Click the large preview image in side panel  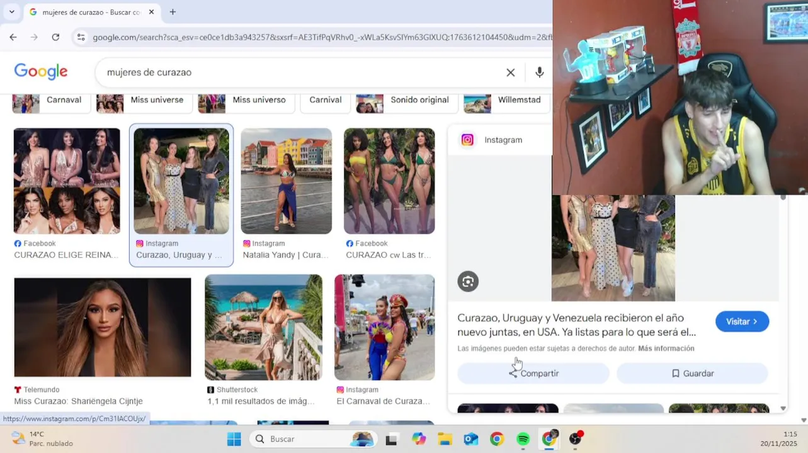613,248
